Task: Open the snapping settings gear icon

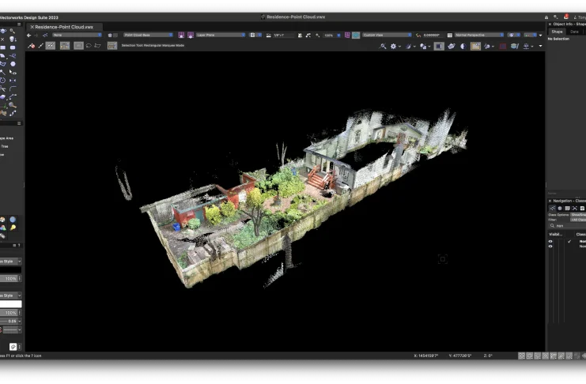Action: (x=393, y=46)
